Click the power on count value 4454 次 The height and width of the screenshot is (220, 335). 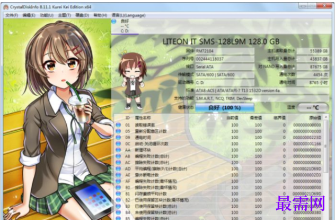[313, 74]
